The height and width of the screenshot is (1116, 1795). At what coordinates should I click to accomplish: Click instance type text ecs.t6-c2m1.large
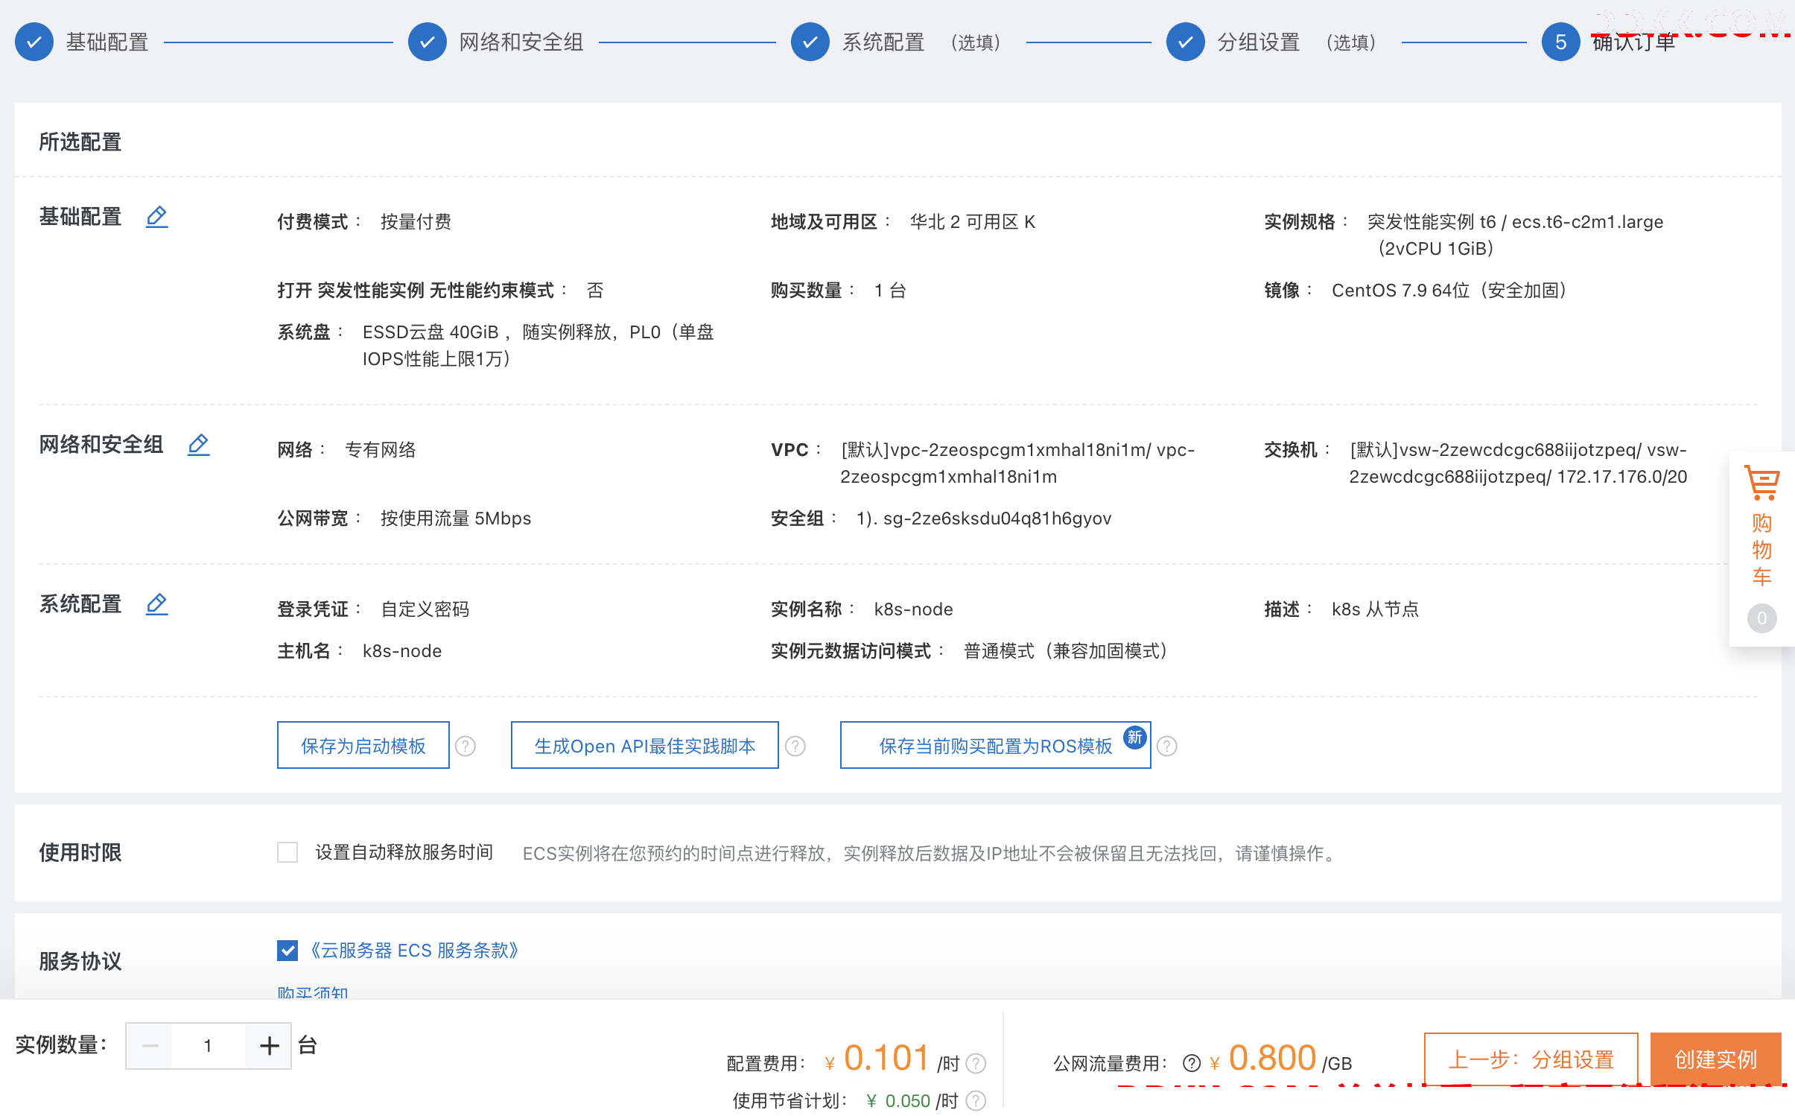tap(1587, 222)
